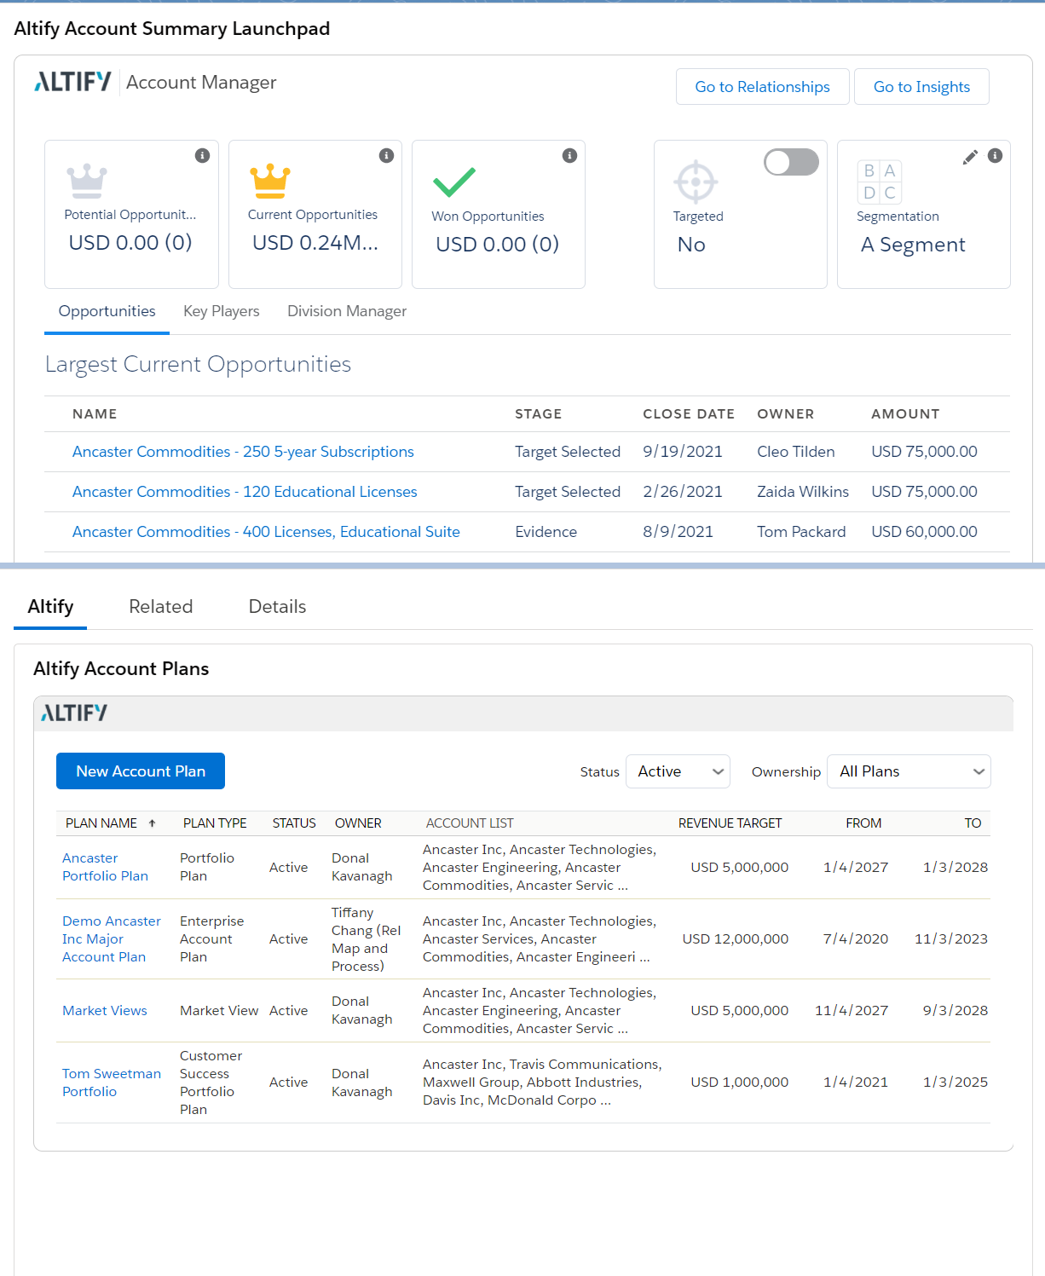
Task: Open Demo Ancaster Inc Major Account Plan
Action: (x=112, y=938)
